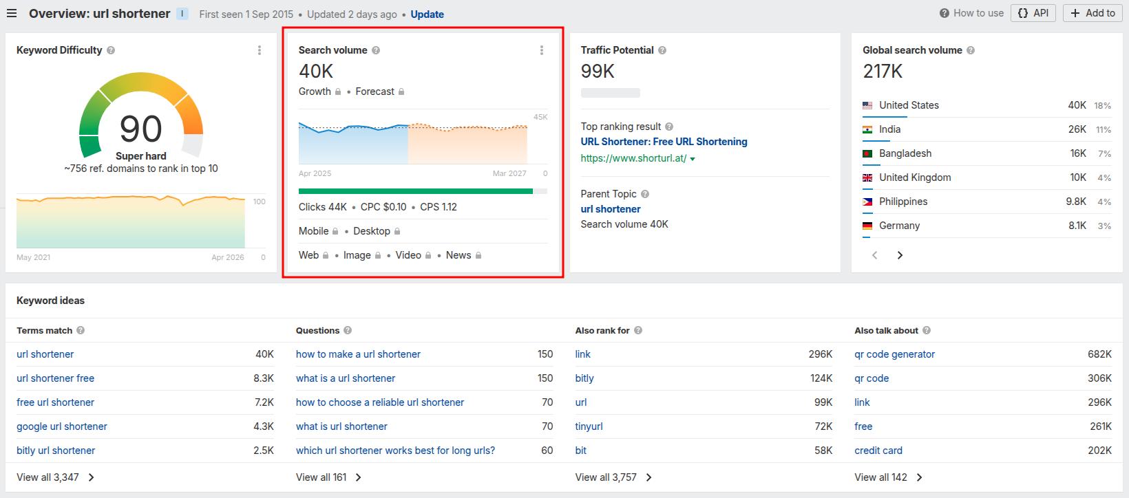Open Global search volume help icon

[x=971, y=50]
